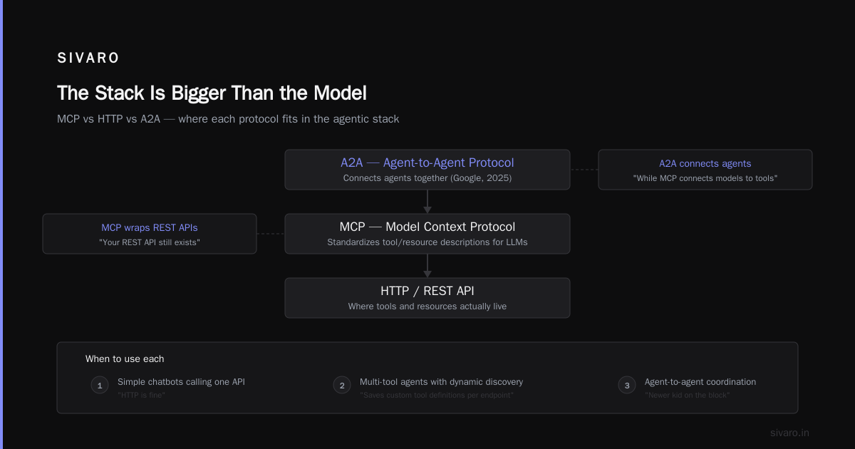Click 'The Stack Is Bigger Than the Model' title
855x449 pixels.
click(212, 93)
